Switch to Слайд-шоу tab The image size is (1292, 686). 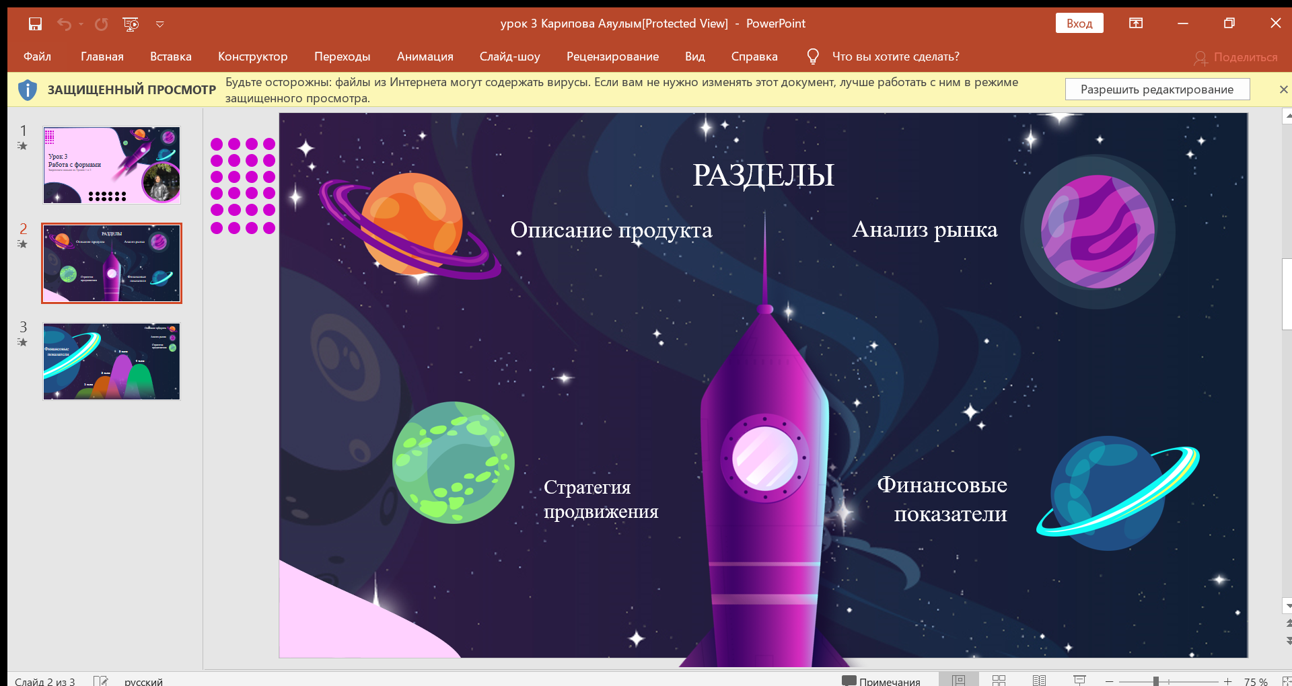coord(510,56)
